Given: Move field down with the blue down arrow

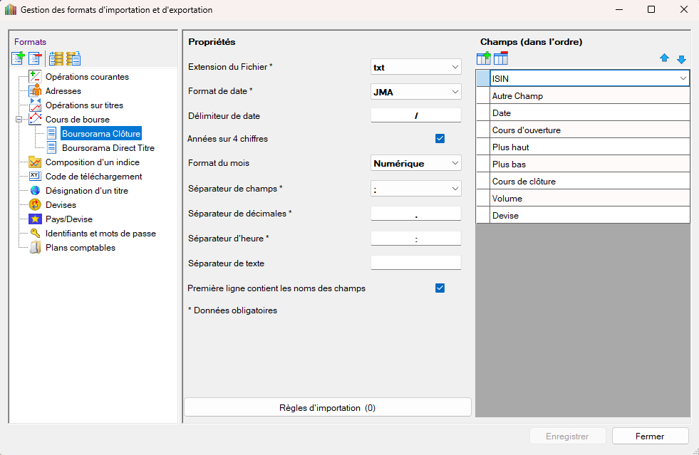Looking at the screenshot, I should click(x=681, y=59).
